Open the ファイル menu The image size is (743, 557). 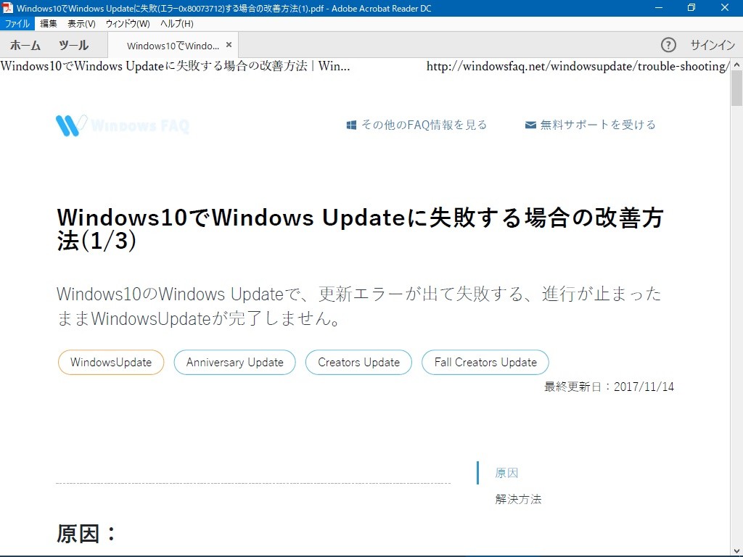click(17, 24)
